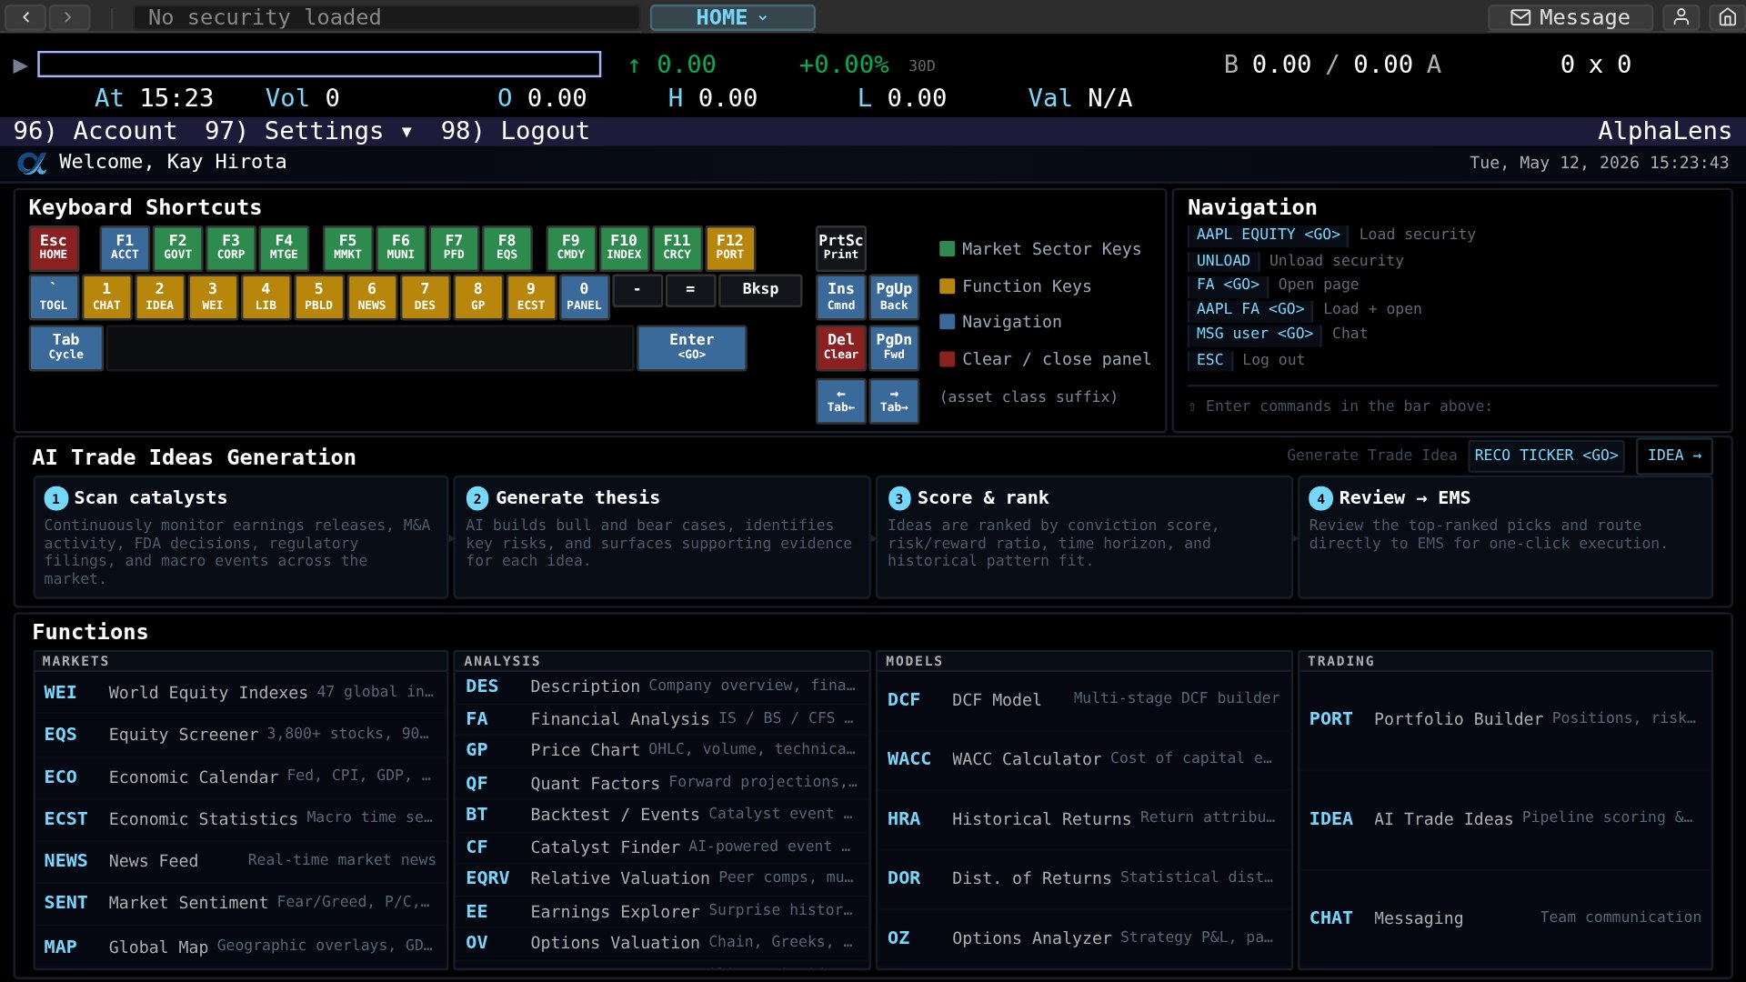Screen dimensions: 1746x982
Task: Click the 3 WEI function key
Action: tap(213, 296)
